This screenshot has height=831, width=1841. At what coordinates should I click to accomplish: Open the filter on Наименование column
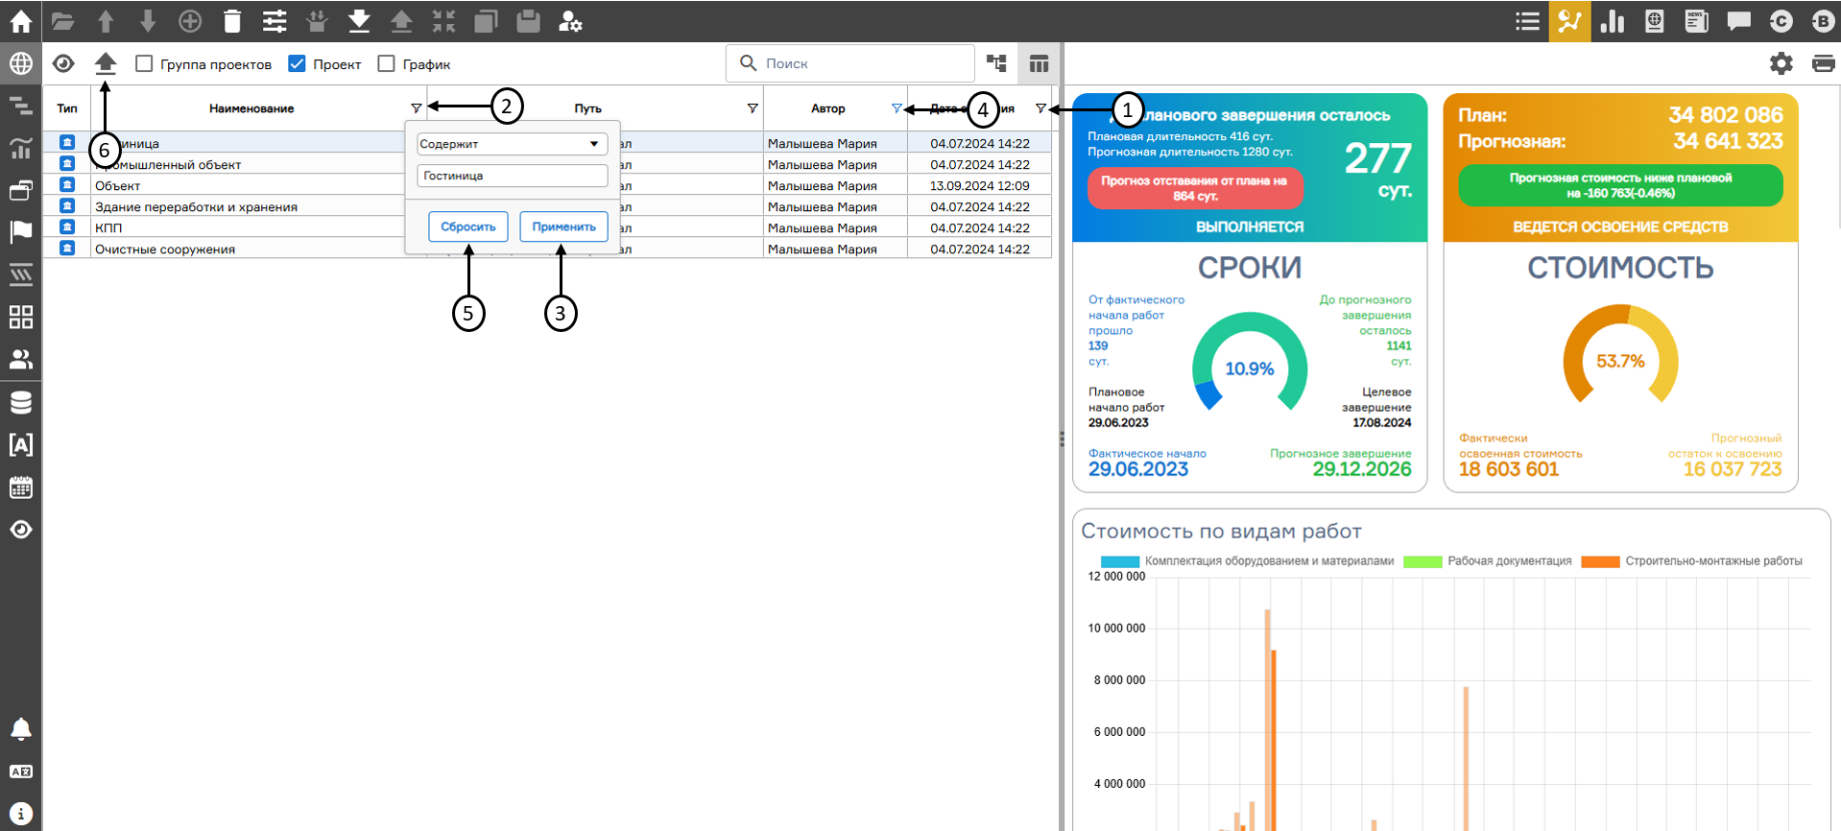[416, 108]
